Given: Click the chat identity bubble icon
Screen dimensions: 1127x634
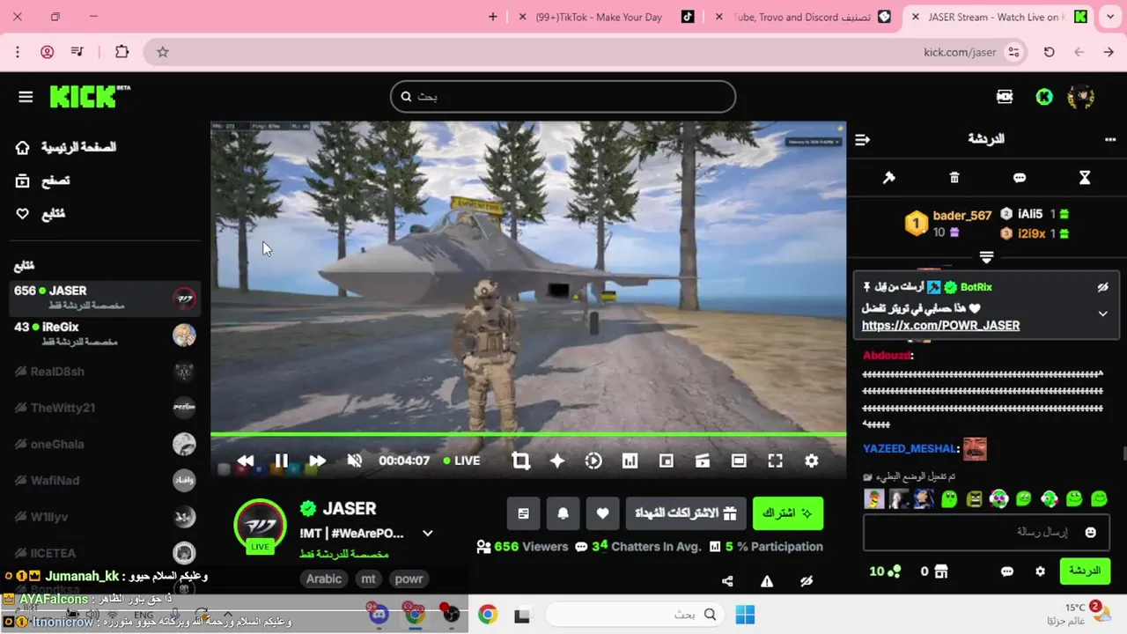Looking at the screenshot, I should (1007, 571).
